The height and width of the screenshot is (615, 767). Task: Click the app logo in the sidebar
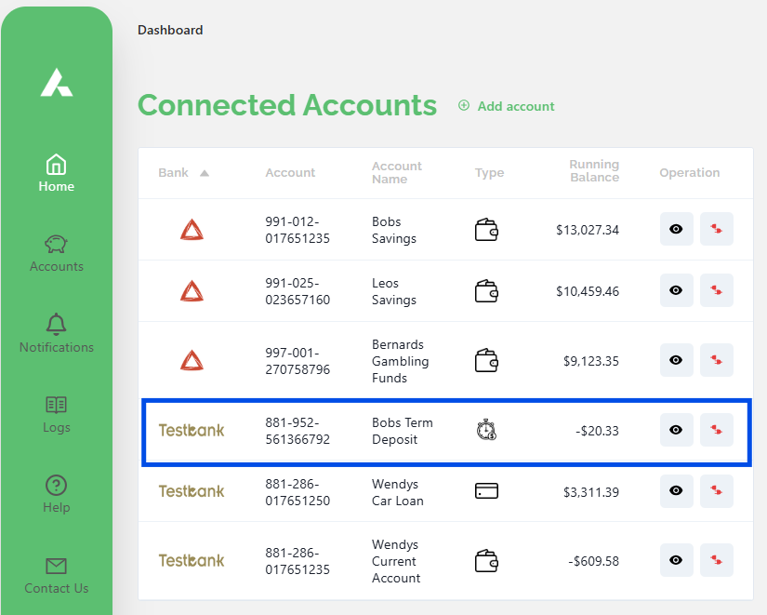[x=57, y=83]
